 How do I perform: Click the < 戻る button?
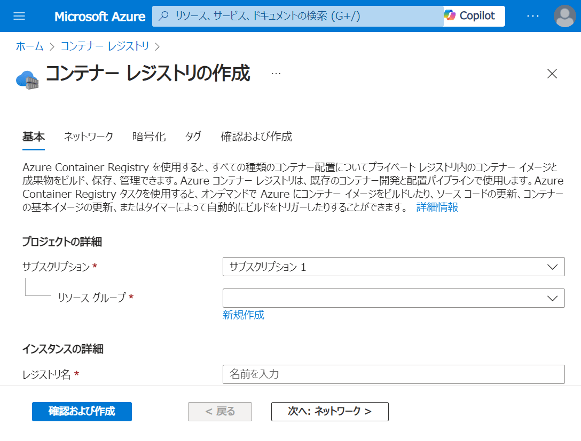coord(220,411)
